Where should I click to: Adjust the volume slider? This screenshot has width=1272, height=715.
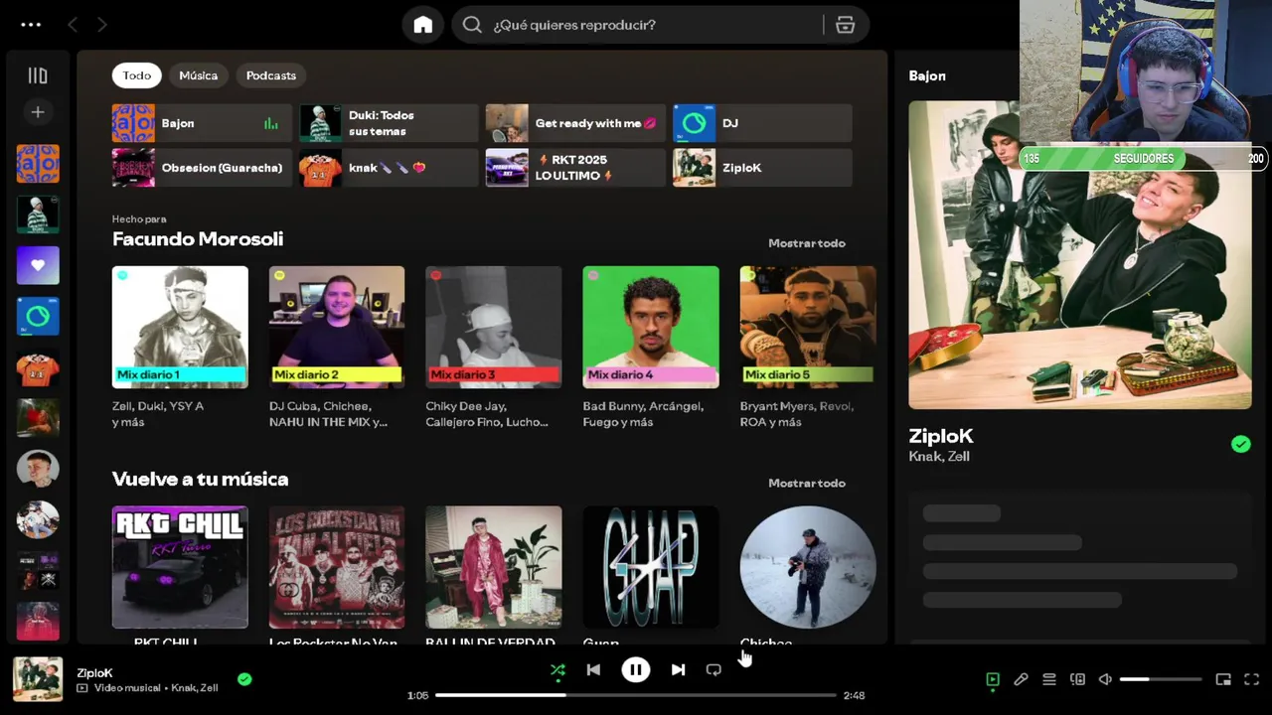click(1161, 679)
